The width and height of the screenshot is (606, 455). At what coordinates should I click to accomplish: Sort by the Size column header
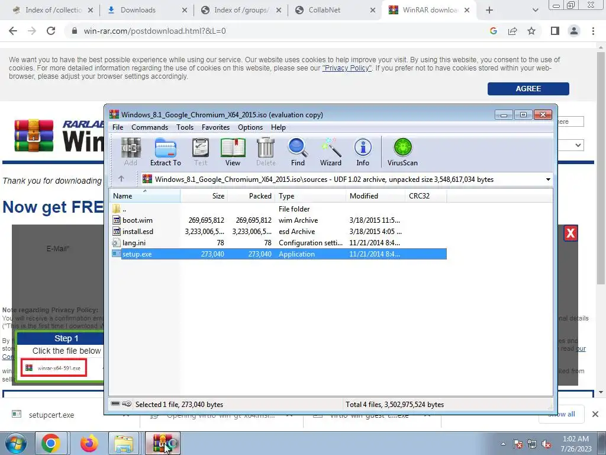(x=204, y=196)
